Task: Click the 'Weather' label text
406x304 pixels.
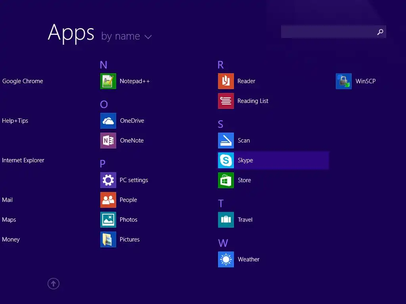Action: coord(248,259)
